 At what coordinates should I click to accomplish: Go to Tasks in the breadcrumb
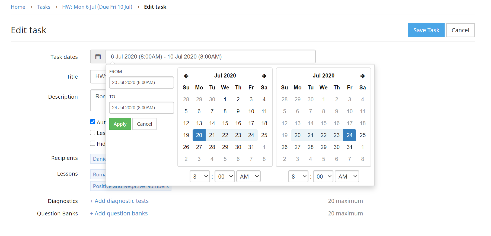coord(44,7)
